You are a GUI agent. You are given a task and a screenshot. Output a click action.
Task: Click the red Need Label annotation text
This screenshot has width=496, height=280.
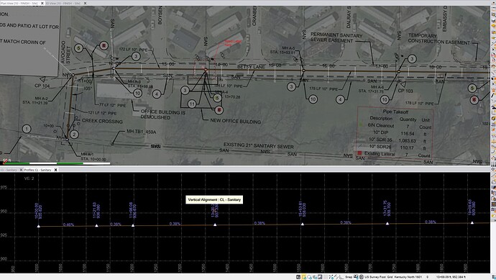click(x=233, y=42)
